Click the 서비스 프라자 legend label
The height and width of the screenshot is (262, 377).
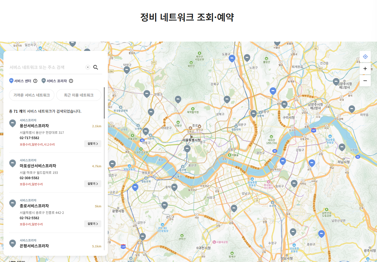57,81
